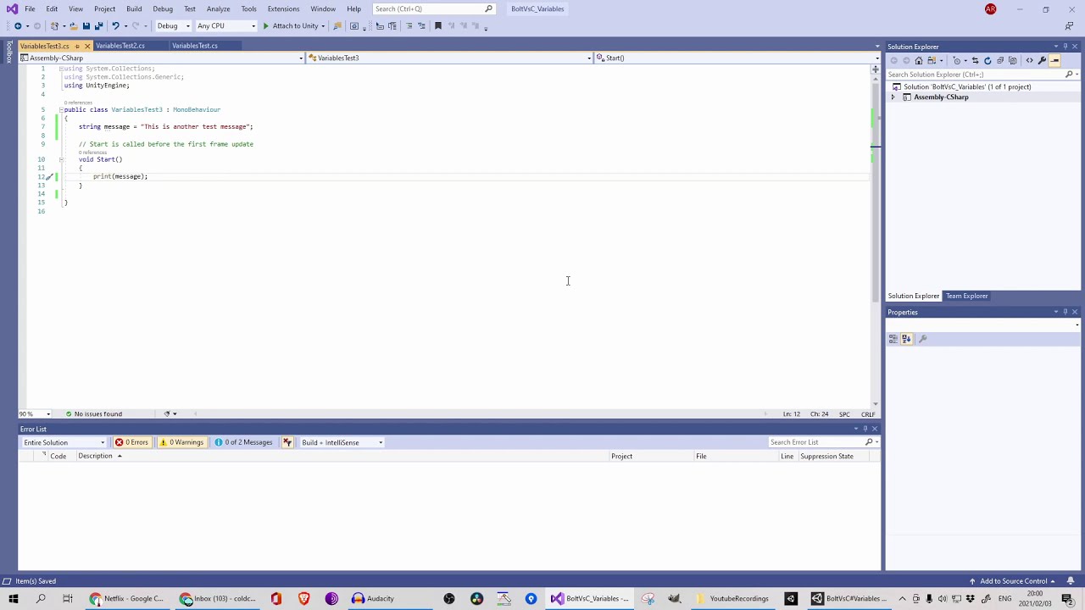The width and height of the screenshot is (1085, 610).
Task: Click the Save icon in toolbar
Action: click(86, 26)
